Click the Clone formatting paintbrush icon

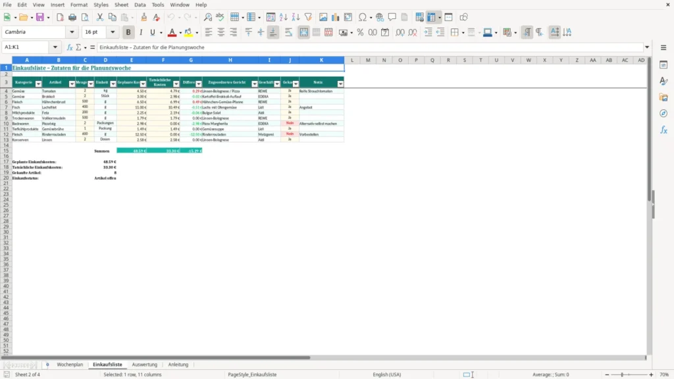(144, 17)
